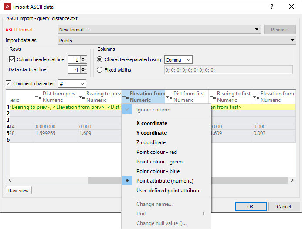Click increment arrow for Column headers line

(84, 57)
